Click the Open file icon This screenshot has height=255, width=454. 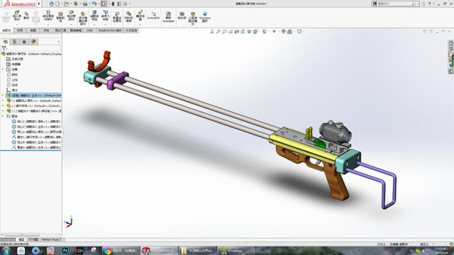coord(67,4)
